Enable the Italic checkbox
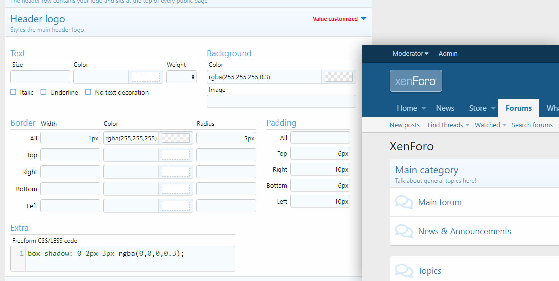The image size is (559, 281). (x=13, y=92)
